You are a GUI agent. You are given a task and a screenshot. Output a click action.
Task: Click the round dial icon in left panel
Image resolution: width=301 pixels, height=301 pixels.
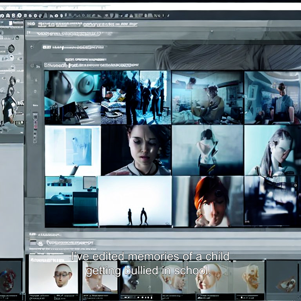click(11, 48)
